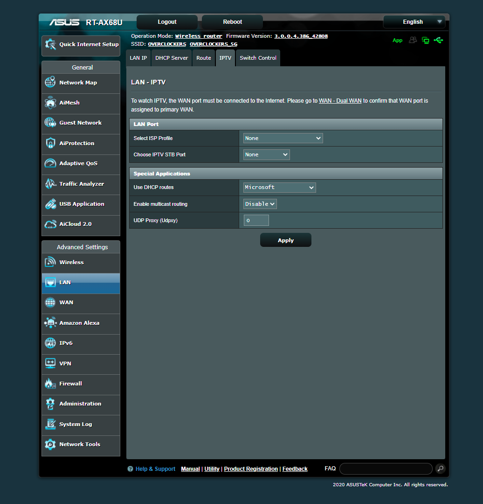Click the Network Tools icon
Screen dimensions: 483x504
pos(50,444)
